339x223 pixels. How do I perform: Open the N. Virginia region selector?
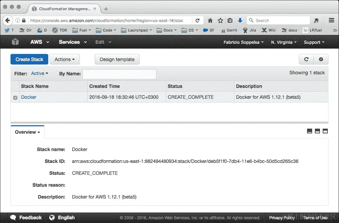point(283,42)
